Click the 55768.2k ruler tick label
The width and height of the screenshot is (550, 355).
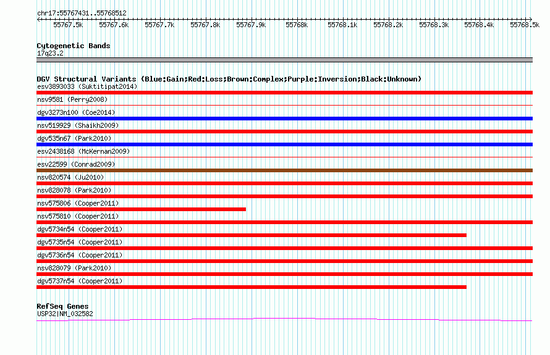pos(388,25)
